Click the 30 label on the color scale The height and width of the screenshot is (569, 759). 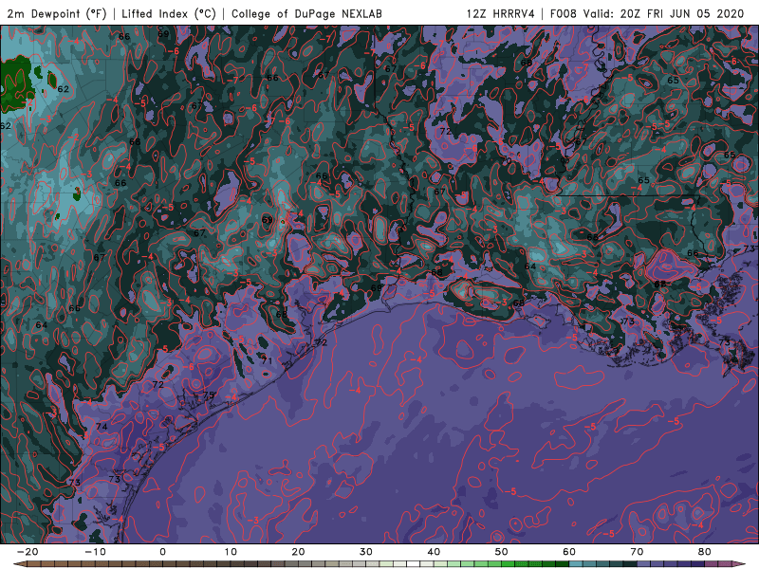(366, 552)
